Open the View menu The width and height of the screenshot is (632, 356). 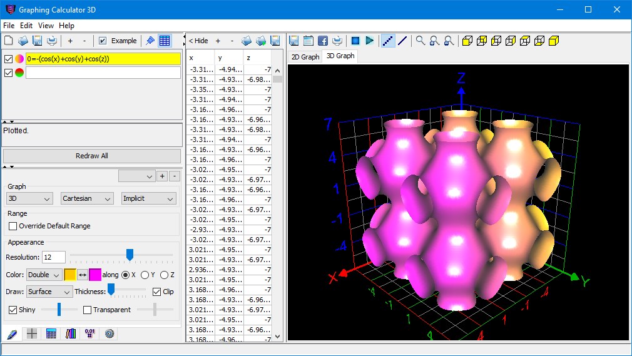pyautogui.click(x=46, y=26)
